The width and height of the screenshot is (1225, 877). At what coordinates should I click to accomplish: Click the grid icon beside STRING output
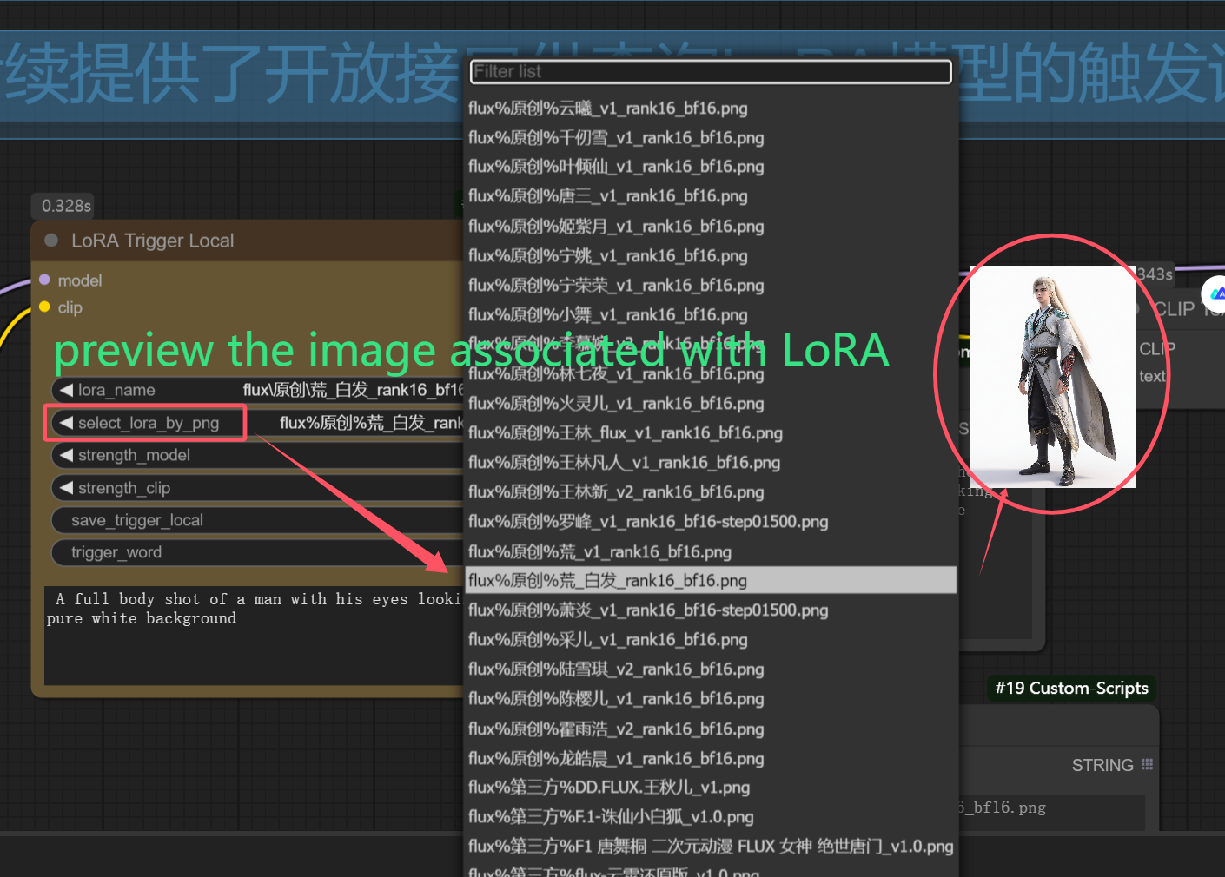1147,764
